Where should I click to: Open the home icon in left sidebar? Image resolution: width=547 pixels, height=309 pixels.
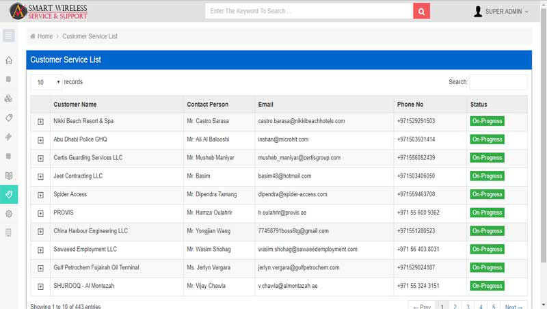(x=9, y=60)
